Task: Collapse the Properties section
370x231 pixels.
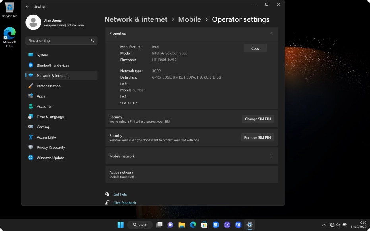Action: tap(272, 33)
